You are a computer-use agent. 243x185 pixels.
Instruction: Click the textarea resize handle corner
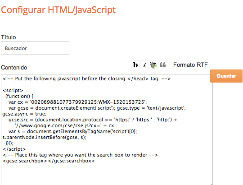click(211, 184)
